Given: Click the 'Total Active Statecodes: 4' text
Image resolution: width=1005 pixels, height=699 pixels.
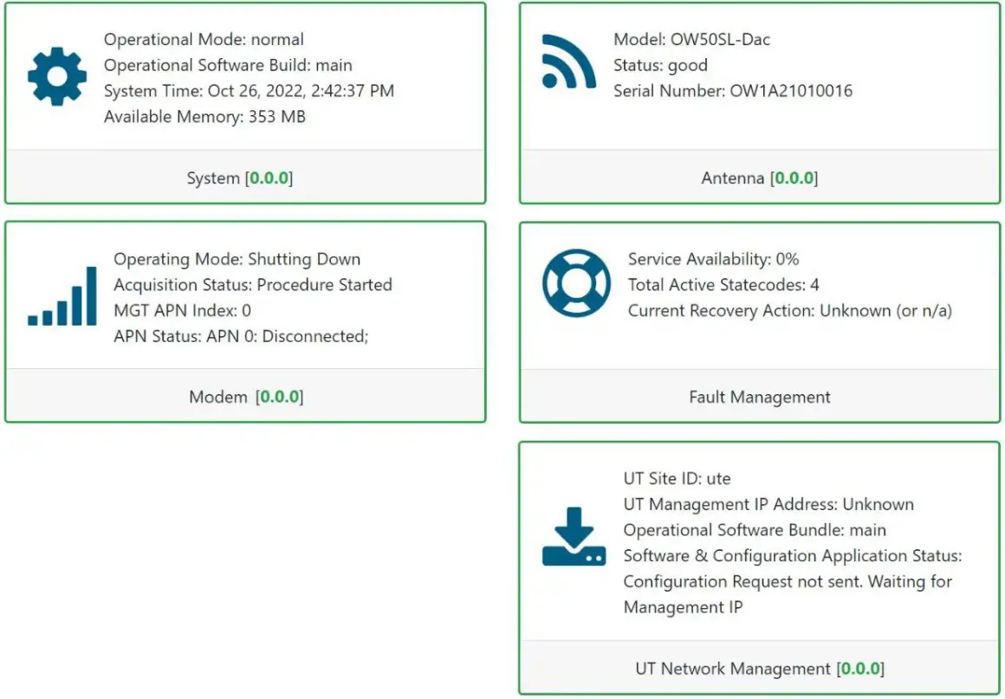Looking at the screenshot, I should point(723,285).
